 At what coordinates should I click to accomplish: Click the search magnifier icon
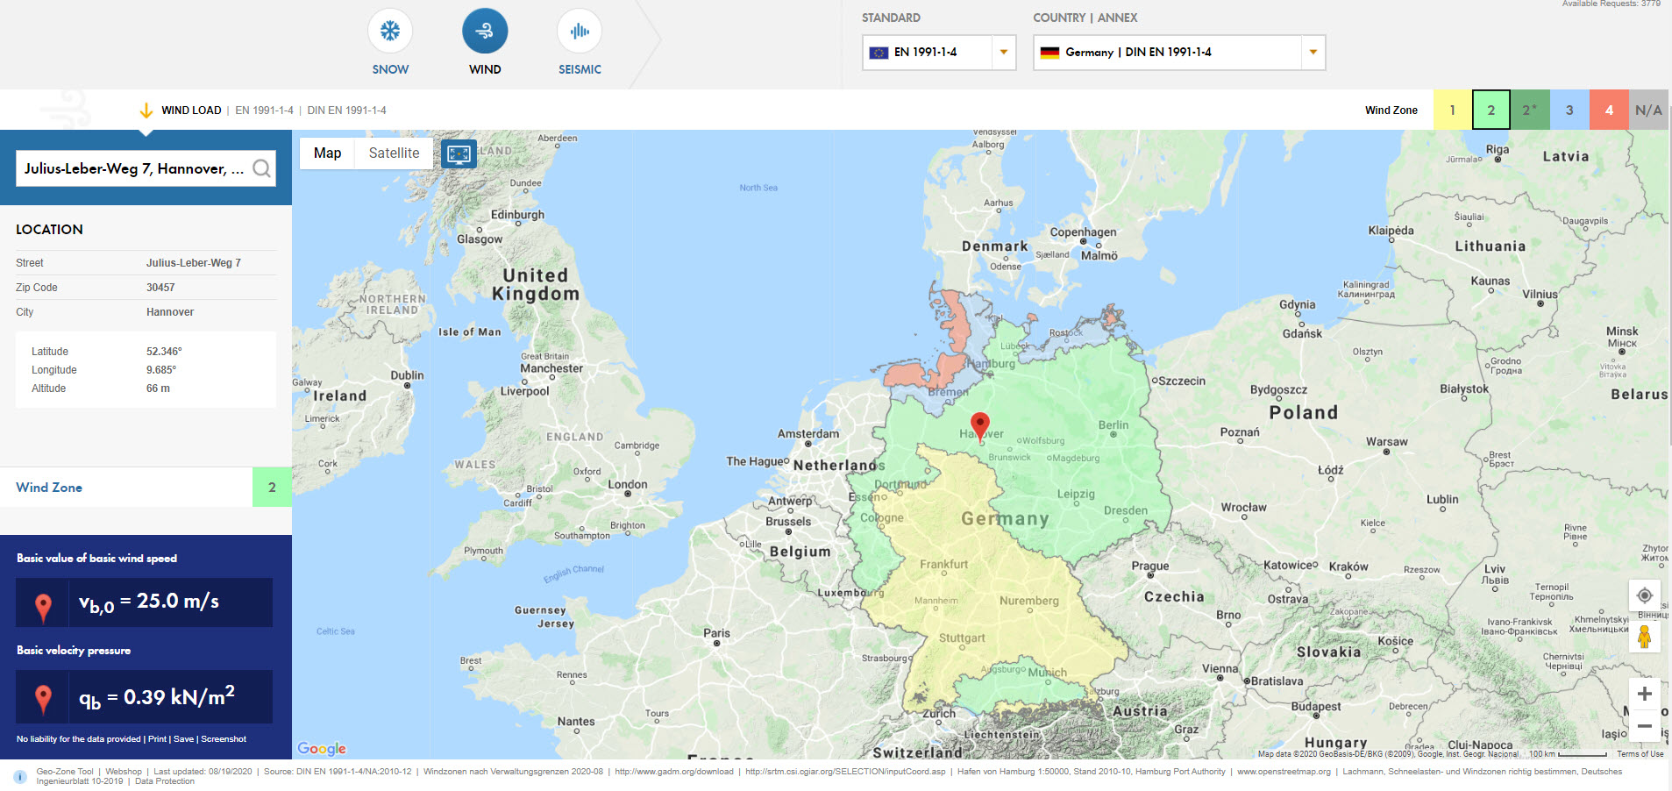[x=260, y=167]
